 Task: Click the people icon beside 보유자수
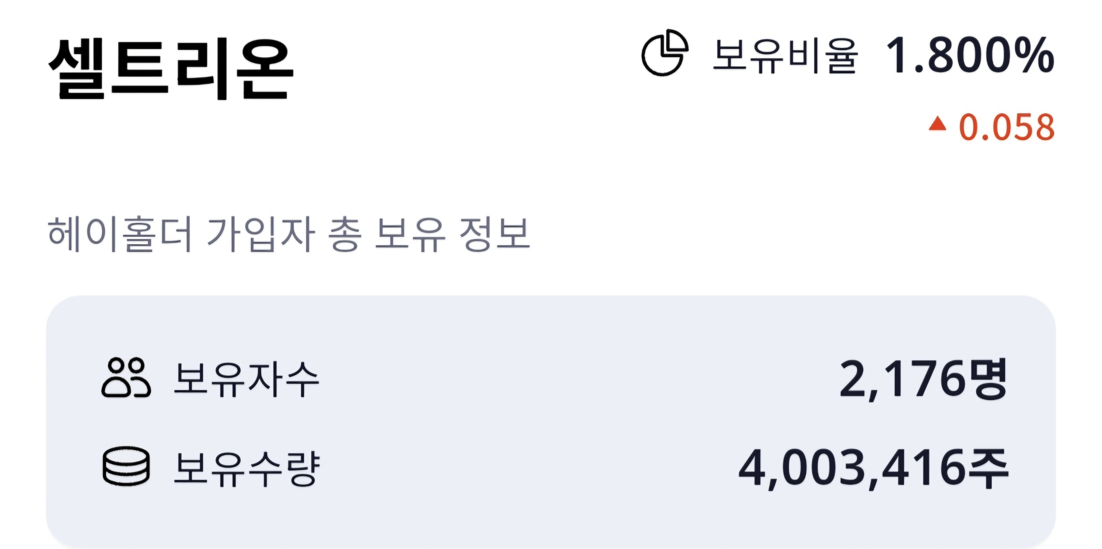pyautogui.click(x=126, y=378)
